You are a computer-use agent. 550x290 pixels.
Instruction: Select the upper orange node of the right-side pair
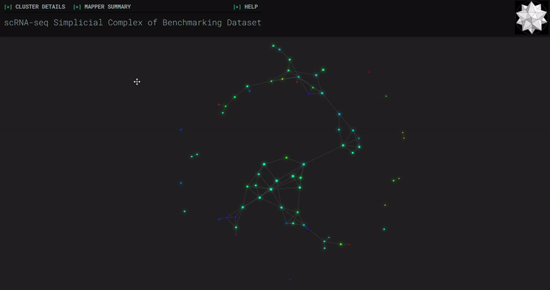[403, 133]
